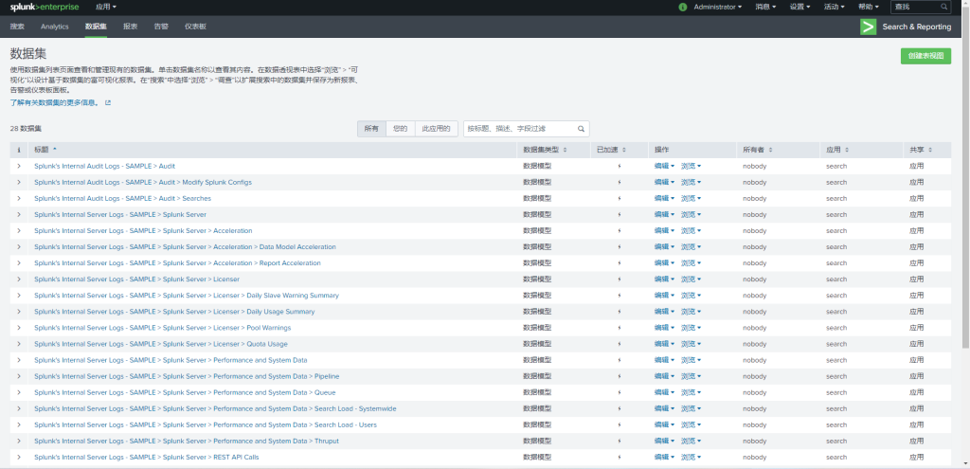The image size is (970, 469).
Task: Open the Administrator user menu
Action: (x=718, y=7)
